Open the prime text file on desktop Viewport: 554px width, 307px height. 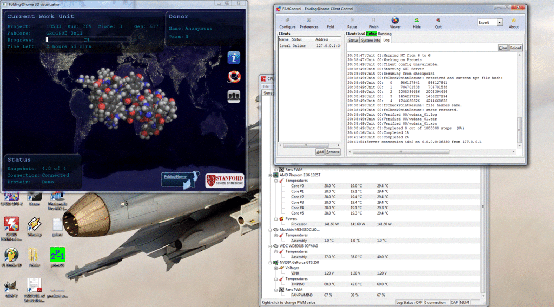tap(57, 227)
